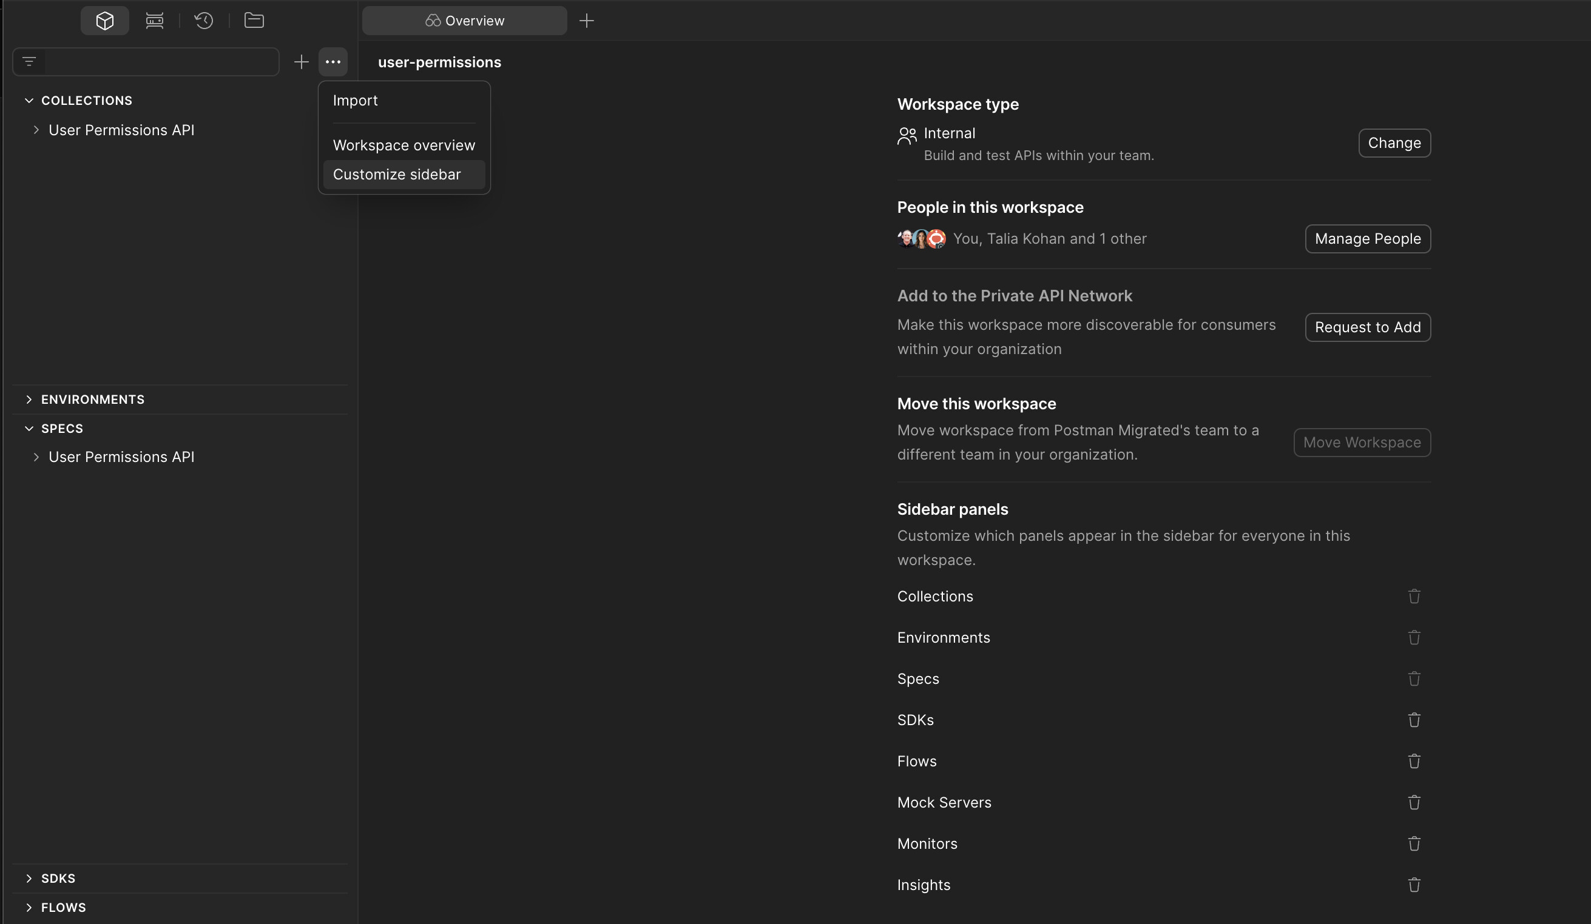Click the plus icon next to search filter
Viewport: 1591px width, 924px height.
coord(301,62)
